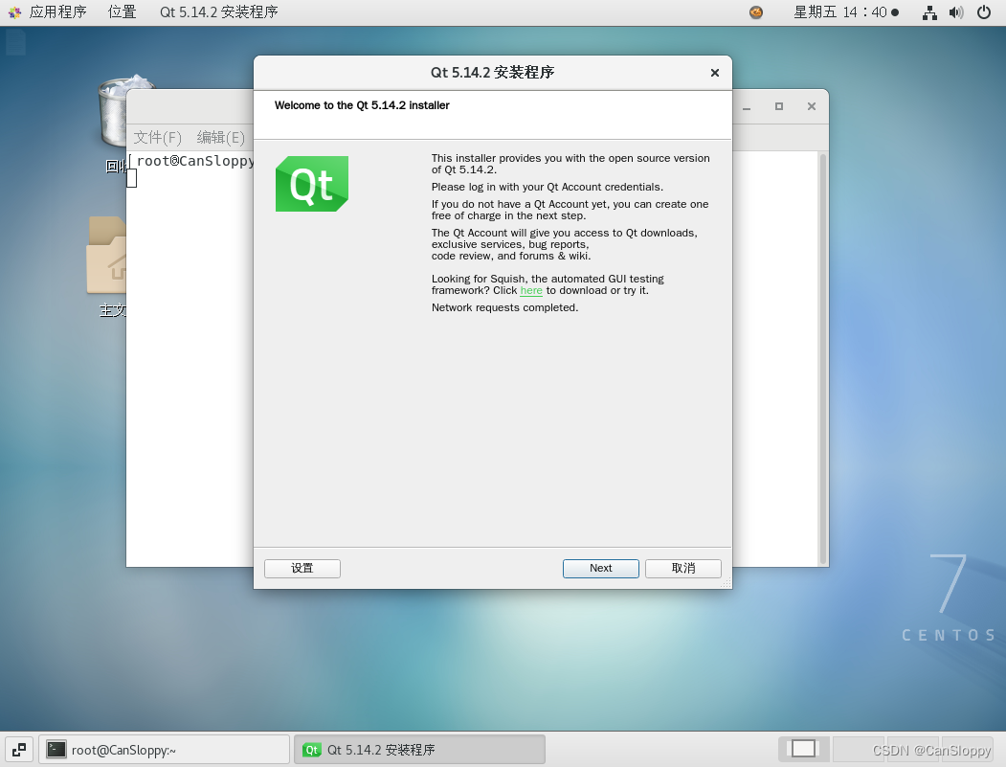Viewport: 1006px width, 767px height.
Task: Click the network status icon in the top bar
Action: 929,12
